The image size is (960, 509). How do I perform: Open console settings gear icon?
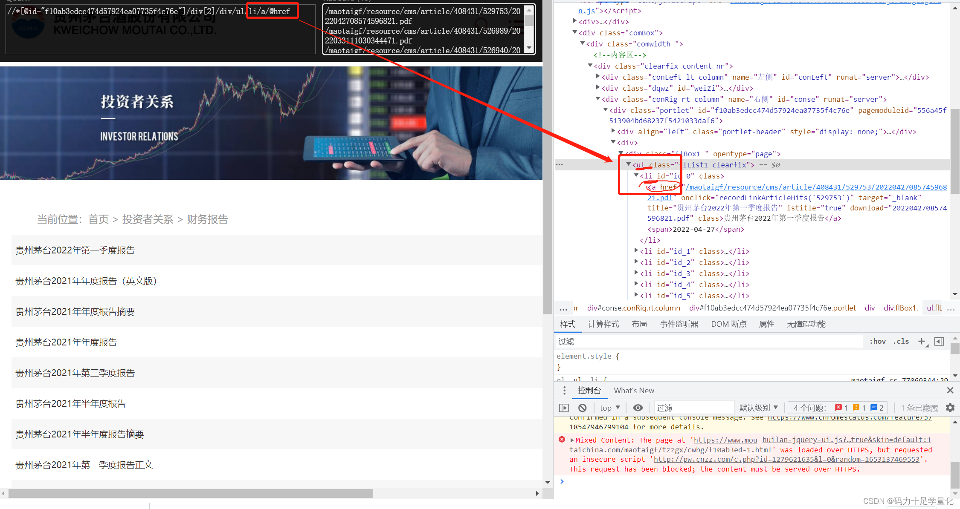950,408
